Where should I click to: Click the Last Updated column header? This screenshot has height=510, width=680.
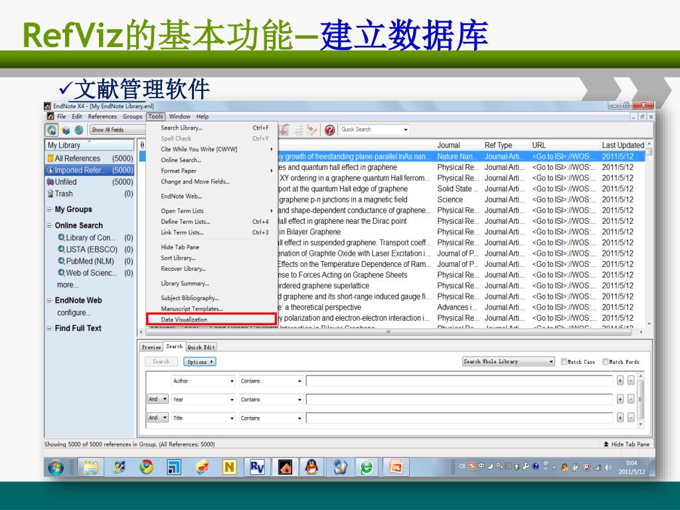point(623,145)
